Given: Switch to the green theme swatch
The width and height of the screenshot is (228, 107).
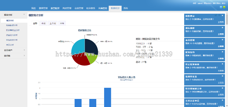Looking at the screenshot, I should (x=224, y=7).
